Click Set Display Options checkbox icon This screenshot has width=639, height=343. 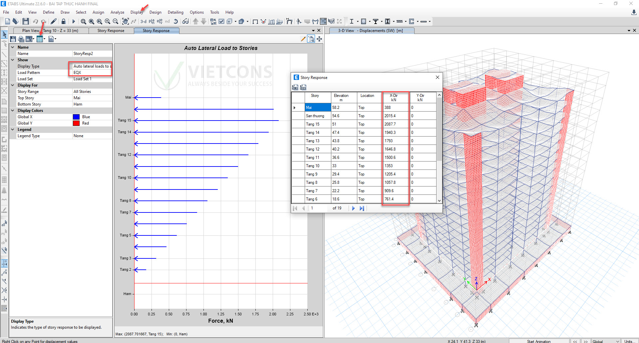tap(221, 21)
